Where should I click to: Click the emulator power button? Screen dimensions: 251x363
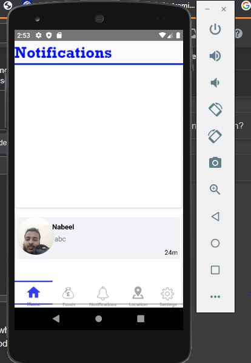[215, 29]
